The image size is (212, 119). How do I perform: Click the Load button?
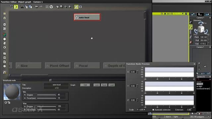point(112,85)
